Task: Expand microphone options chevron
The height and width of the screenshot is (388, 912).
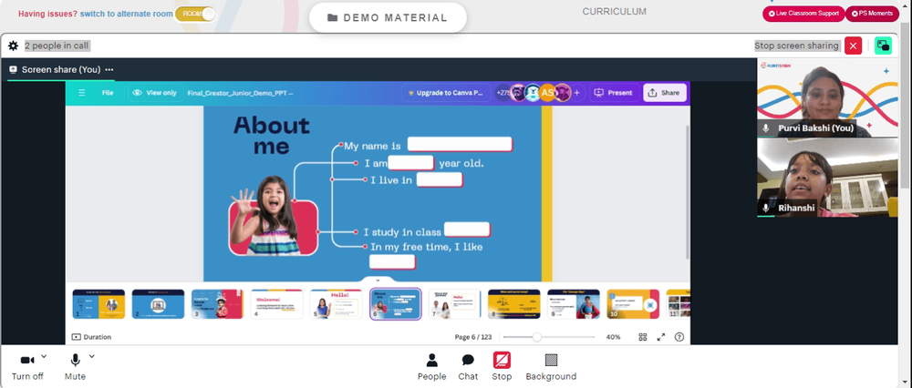Action: pyautogui.click(x=91, y=356)
